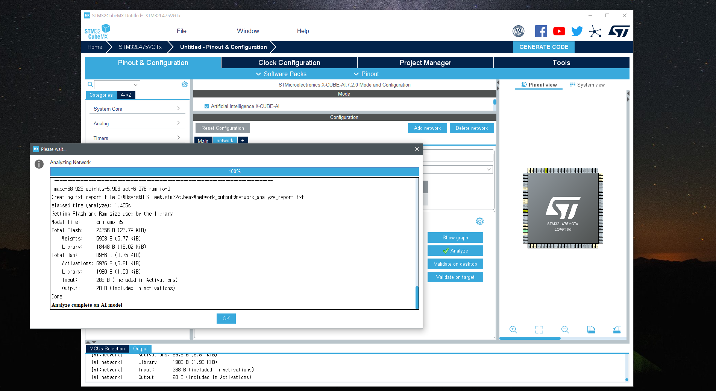Click Validate on desktop button
The height and width of the screenshot is (391, 716).
tap(455, 264)
